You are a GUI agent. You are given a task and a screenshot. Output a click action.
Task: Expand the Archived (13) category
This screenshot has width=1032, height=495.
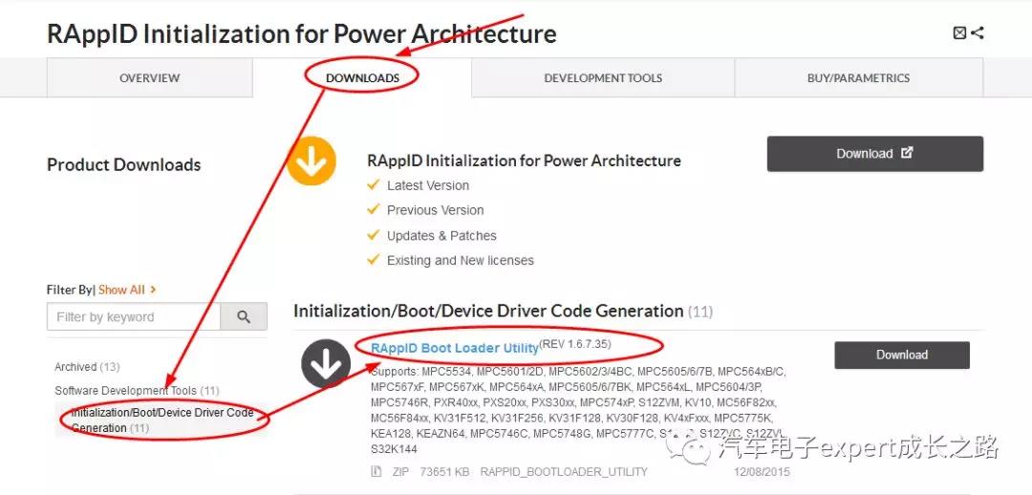point(87,367)
